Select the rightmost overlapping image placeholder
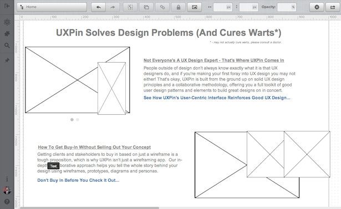The image size is (341, 209). [x=307, y=154]
